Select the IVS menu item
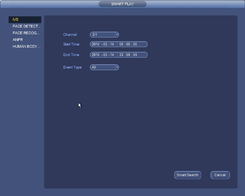This screenshot has height=196, width=245. coord(25,20)
